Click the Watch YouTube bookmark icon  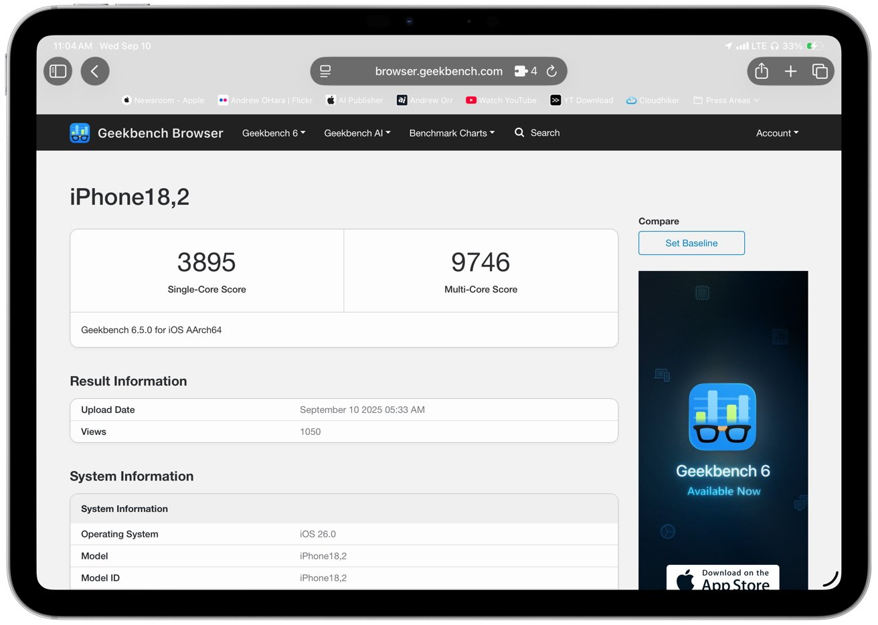tap(471, 100)
